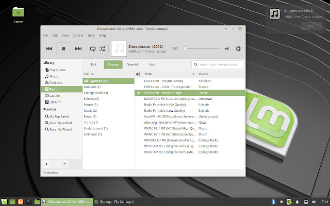Focus the internet radio search field

[217, 64]
